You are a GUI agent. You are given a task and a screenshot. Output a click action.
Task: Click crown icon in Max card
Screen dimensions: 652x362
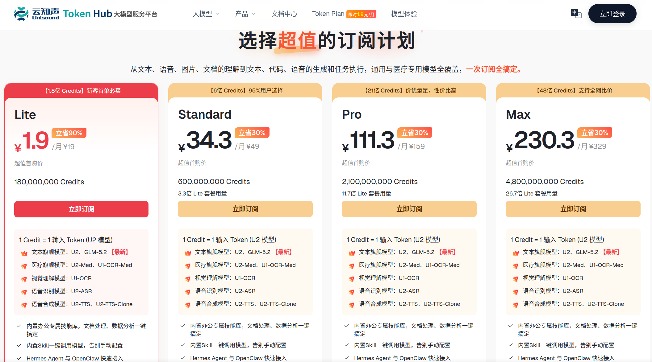coord(516,253)
